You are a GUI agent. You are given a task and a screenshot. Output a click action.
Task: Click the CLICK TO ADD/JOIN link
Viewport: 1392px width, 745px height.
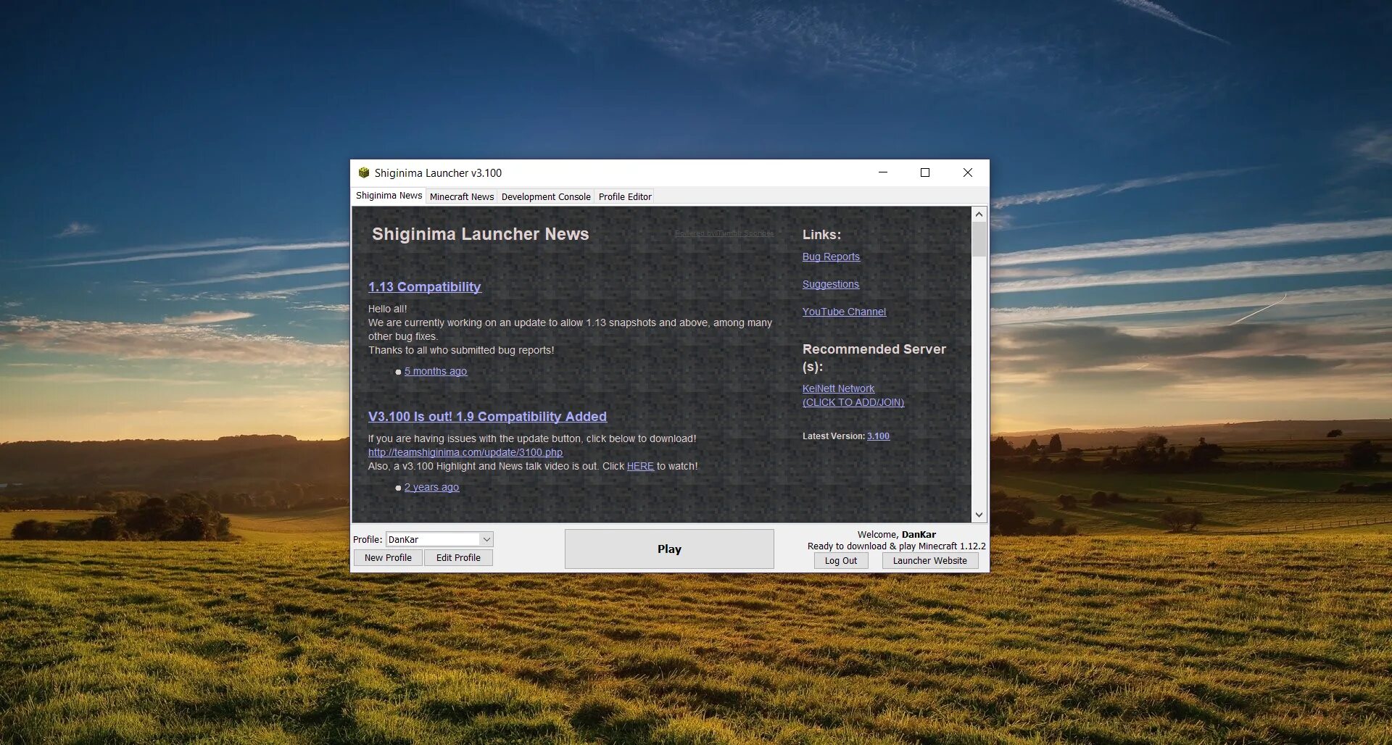853,402
